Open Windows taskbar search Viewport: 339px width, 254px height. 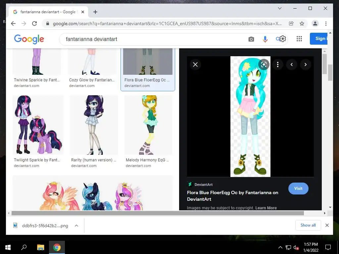[24, 247]
